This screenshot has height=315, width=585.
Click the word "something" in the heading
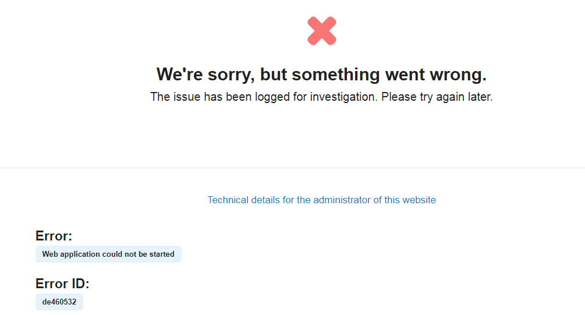pos(335,75)
